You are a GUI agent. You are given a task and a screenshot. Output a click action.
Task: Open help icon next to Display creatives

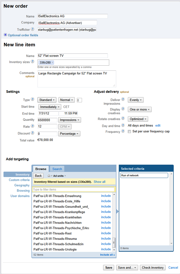[x=123, y=109]
